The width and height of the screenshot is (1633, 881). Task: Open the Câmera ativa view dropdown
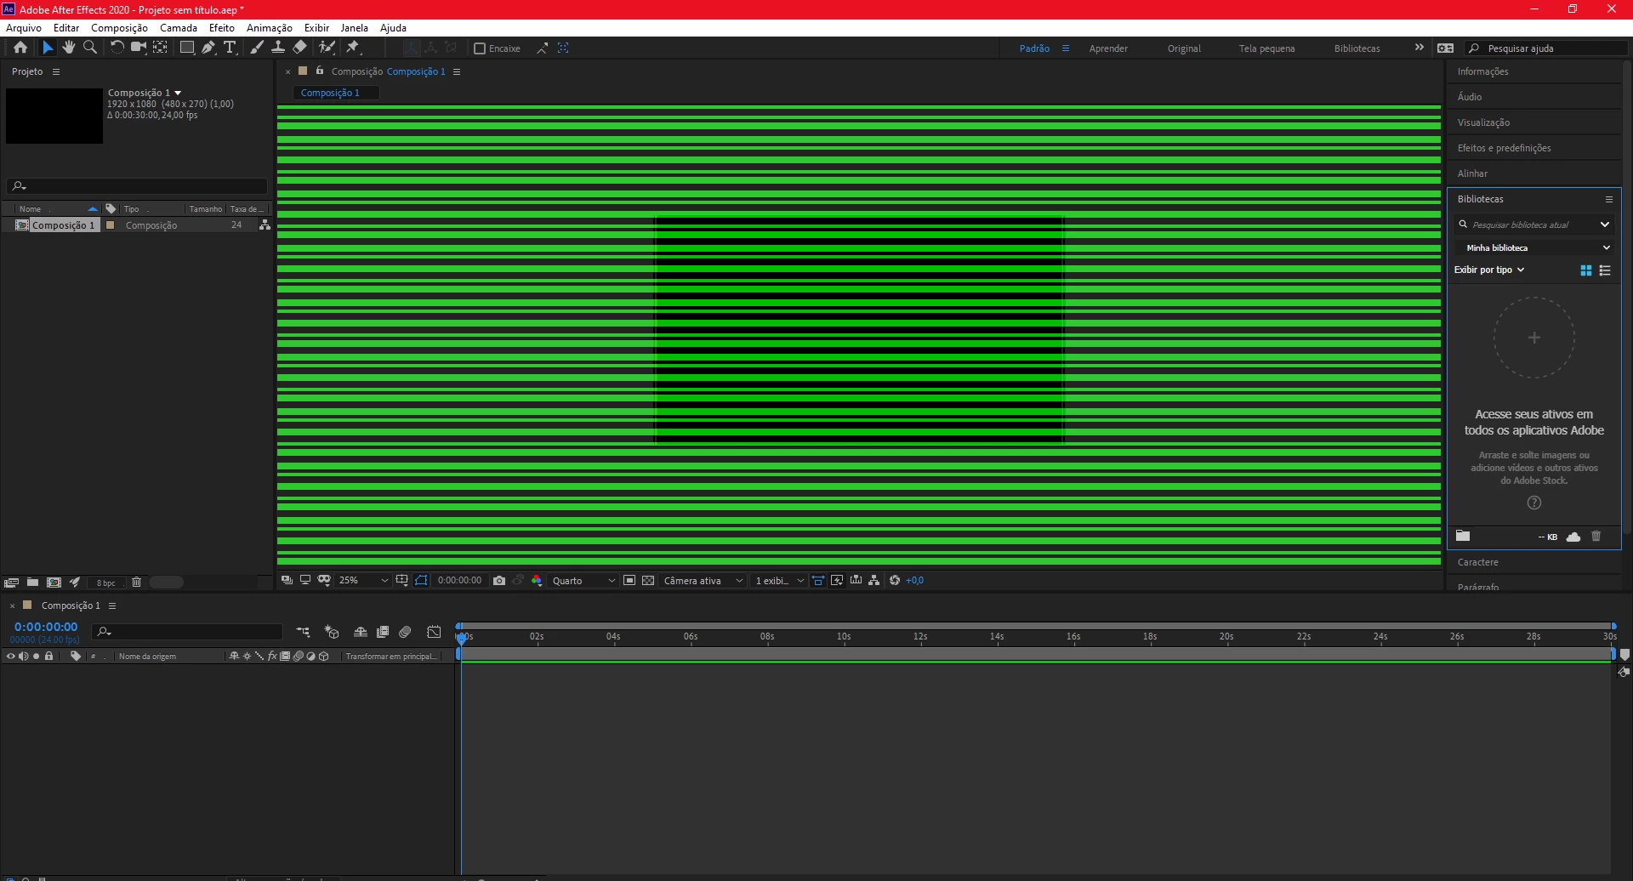tap(703, 581)
